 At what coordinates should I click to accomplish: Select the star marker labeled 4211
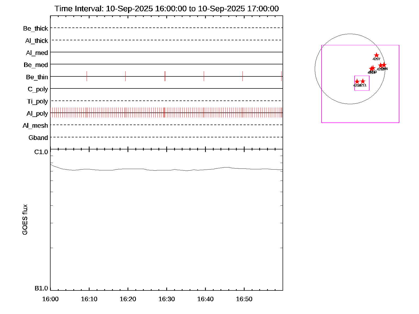click(363, 81)
